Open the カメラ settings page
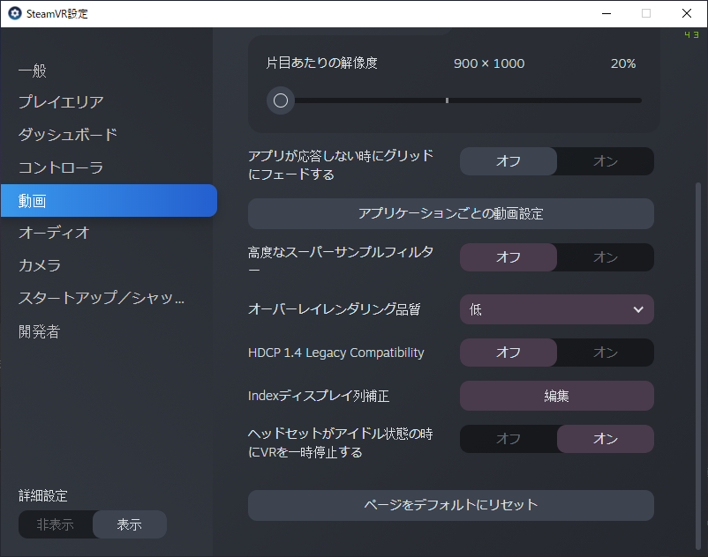The height and width of the screenshot is (557, 708). click(40, 265)
